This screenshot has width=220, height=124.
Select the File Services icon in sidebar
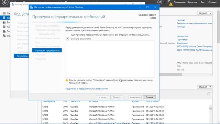pyautogui.click(x=4, y=36)
